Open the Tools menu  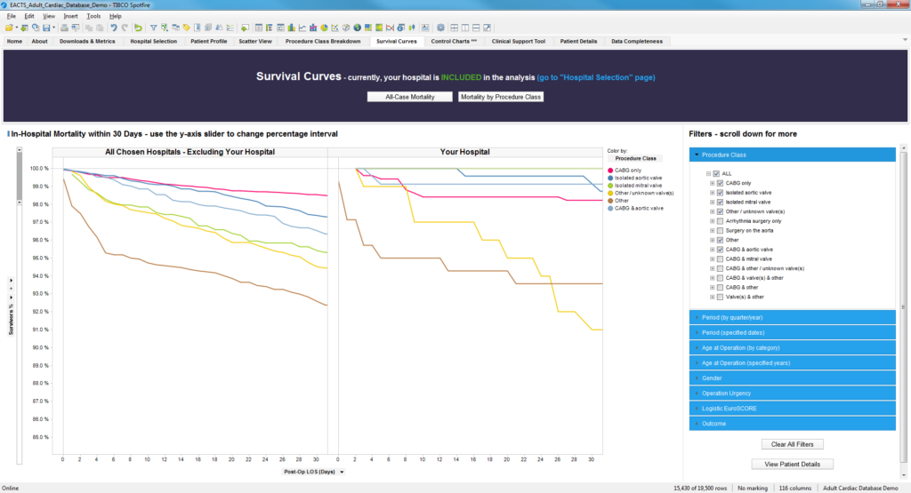coord(93,16)
